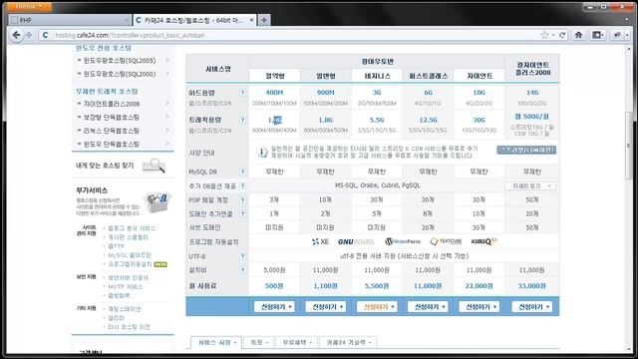Go back using the browser back arrow
638x359 pixels.
[x=16, y=35]
